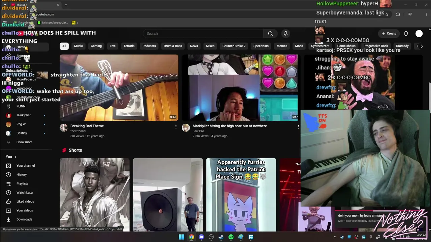The width and height of the screenshot is (431, 242).
Task: Select the Dramedy filter chip
Action: [x=402, y=46]
